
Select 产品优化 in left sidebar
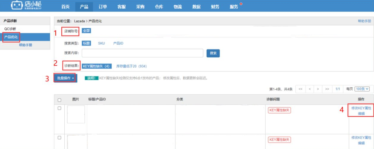point(11,37)
